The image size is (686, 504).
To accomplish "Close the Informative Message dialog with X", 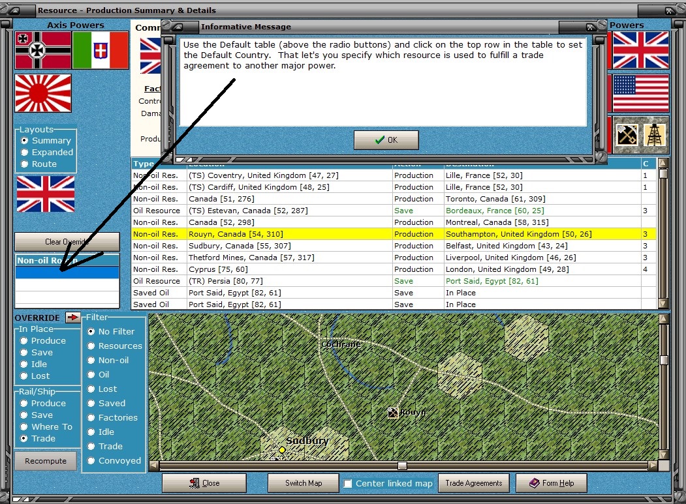I will 590,27.
